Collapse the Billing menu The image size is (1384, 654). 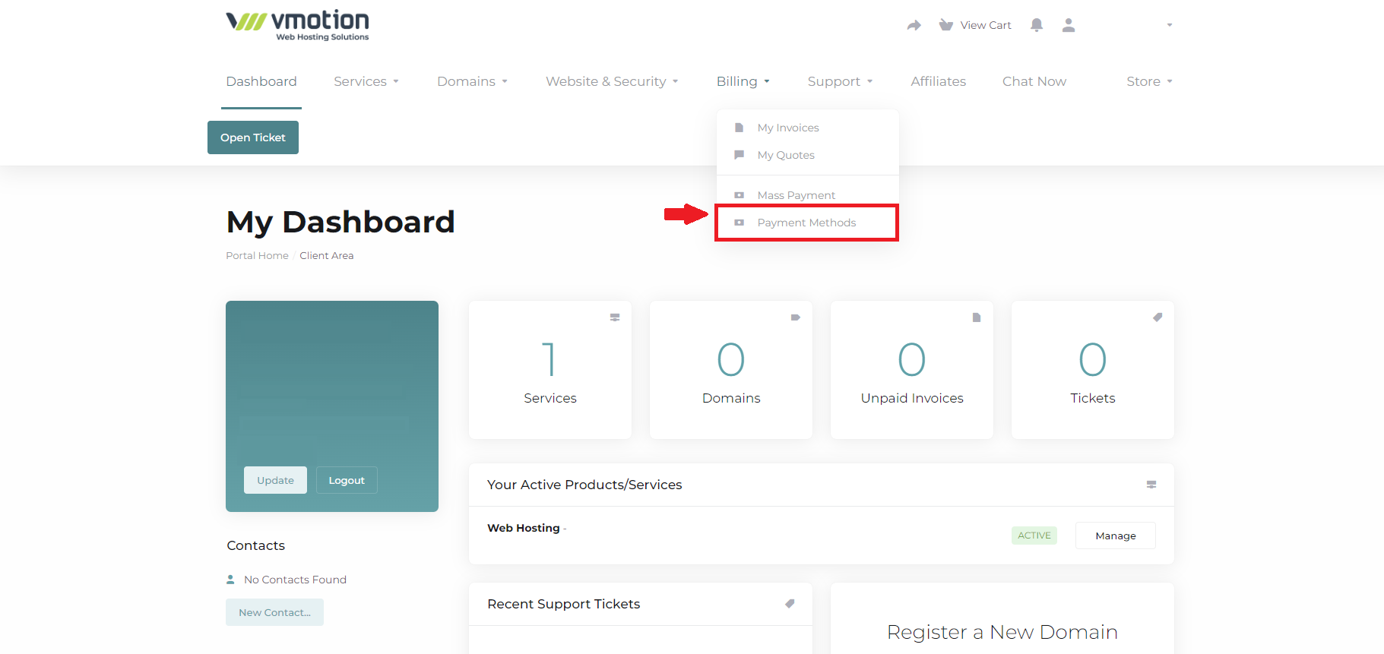coord(743,81)
